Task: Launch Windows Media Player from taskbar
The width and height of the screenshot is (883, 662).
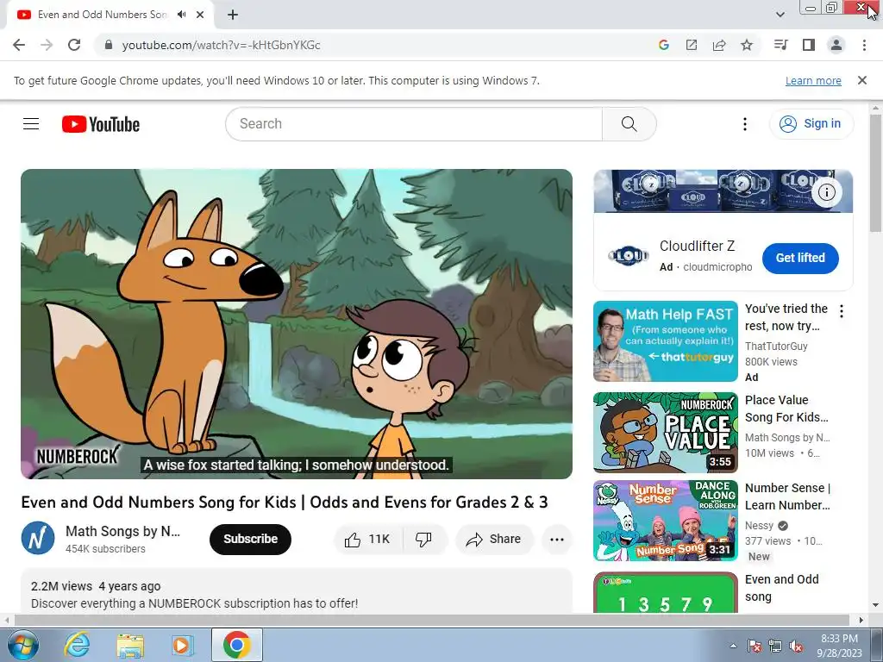Action: 182,645
